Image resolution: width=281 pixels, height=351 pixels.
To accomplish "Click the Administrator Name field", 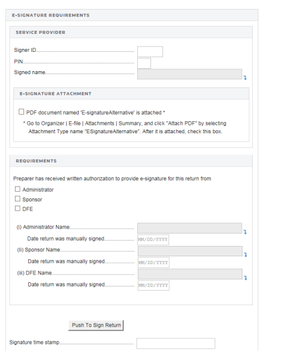I will [x=190, y=228].
